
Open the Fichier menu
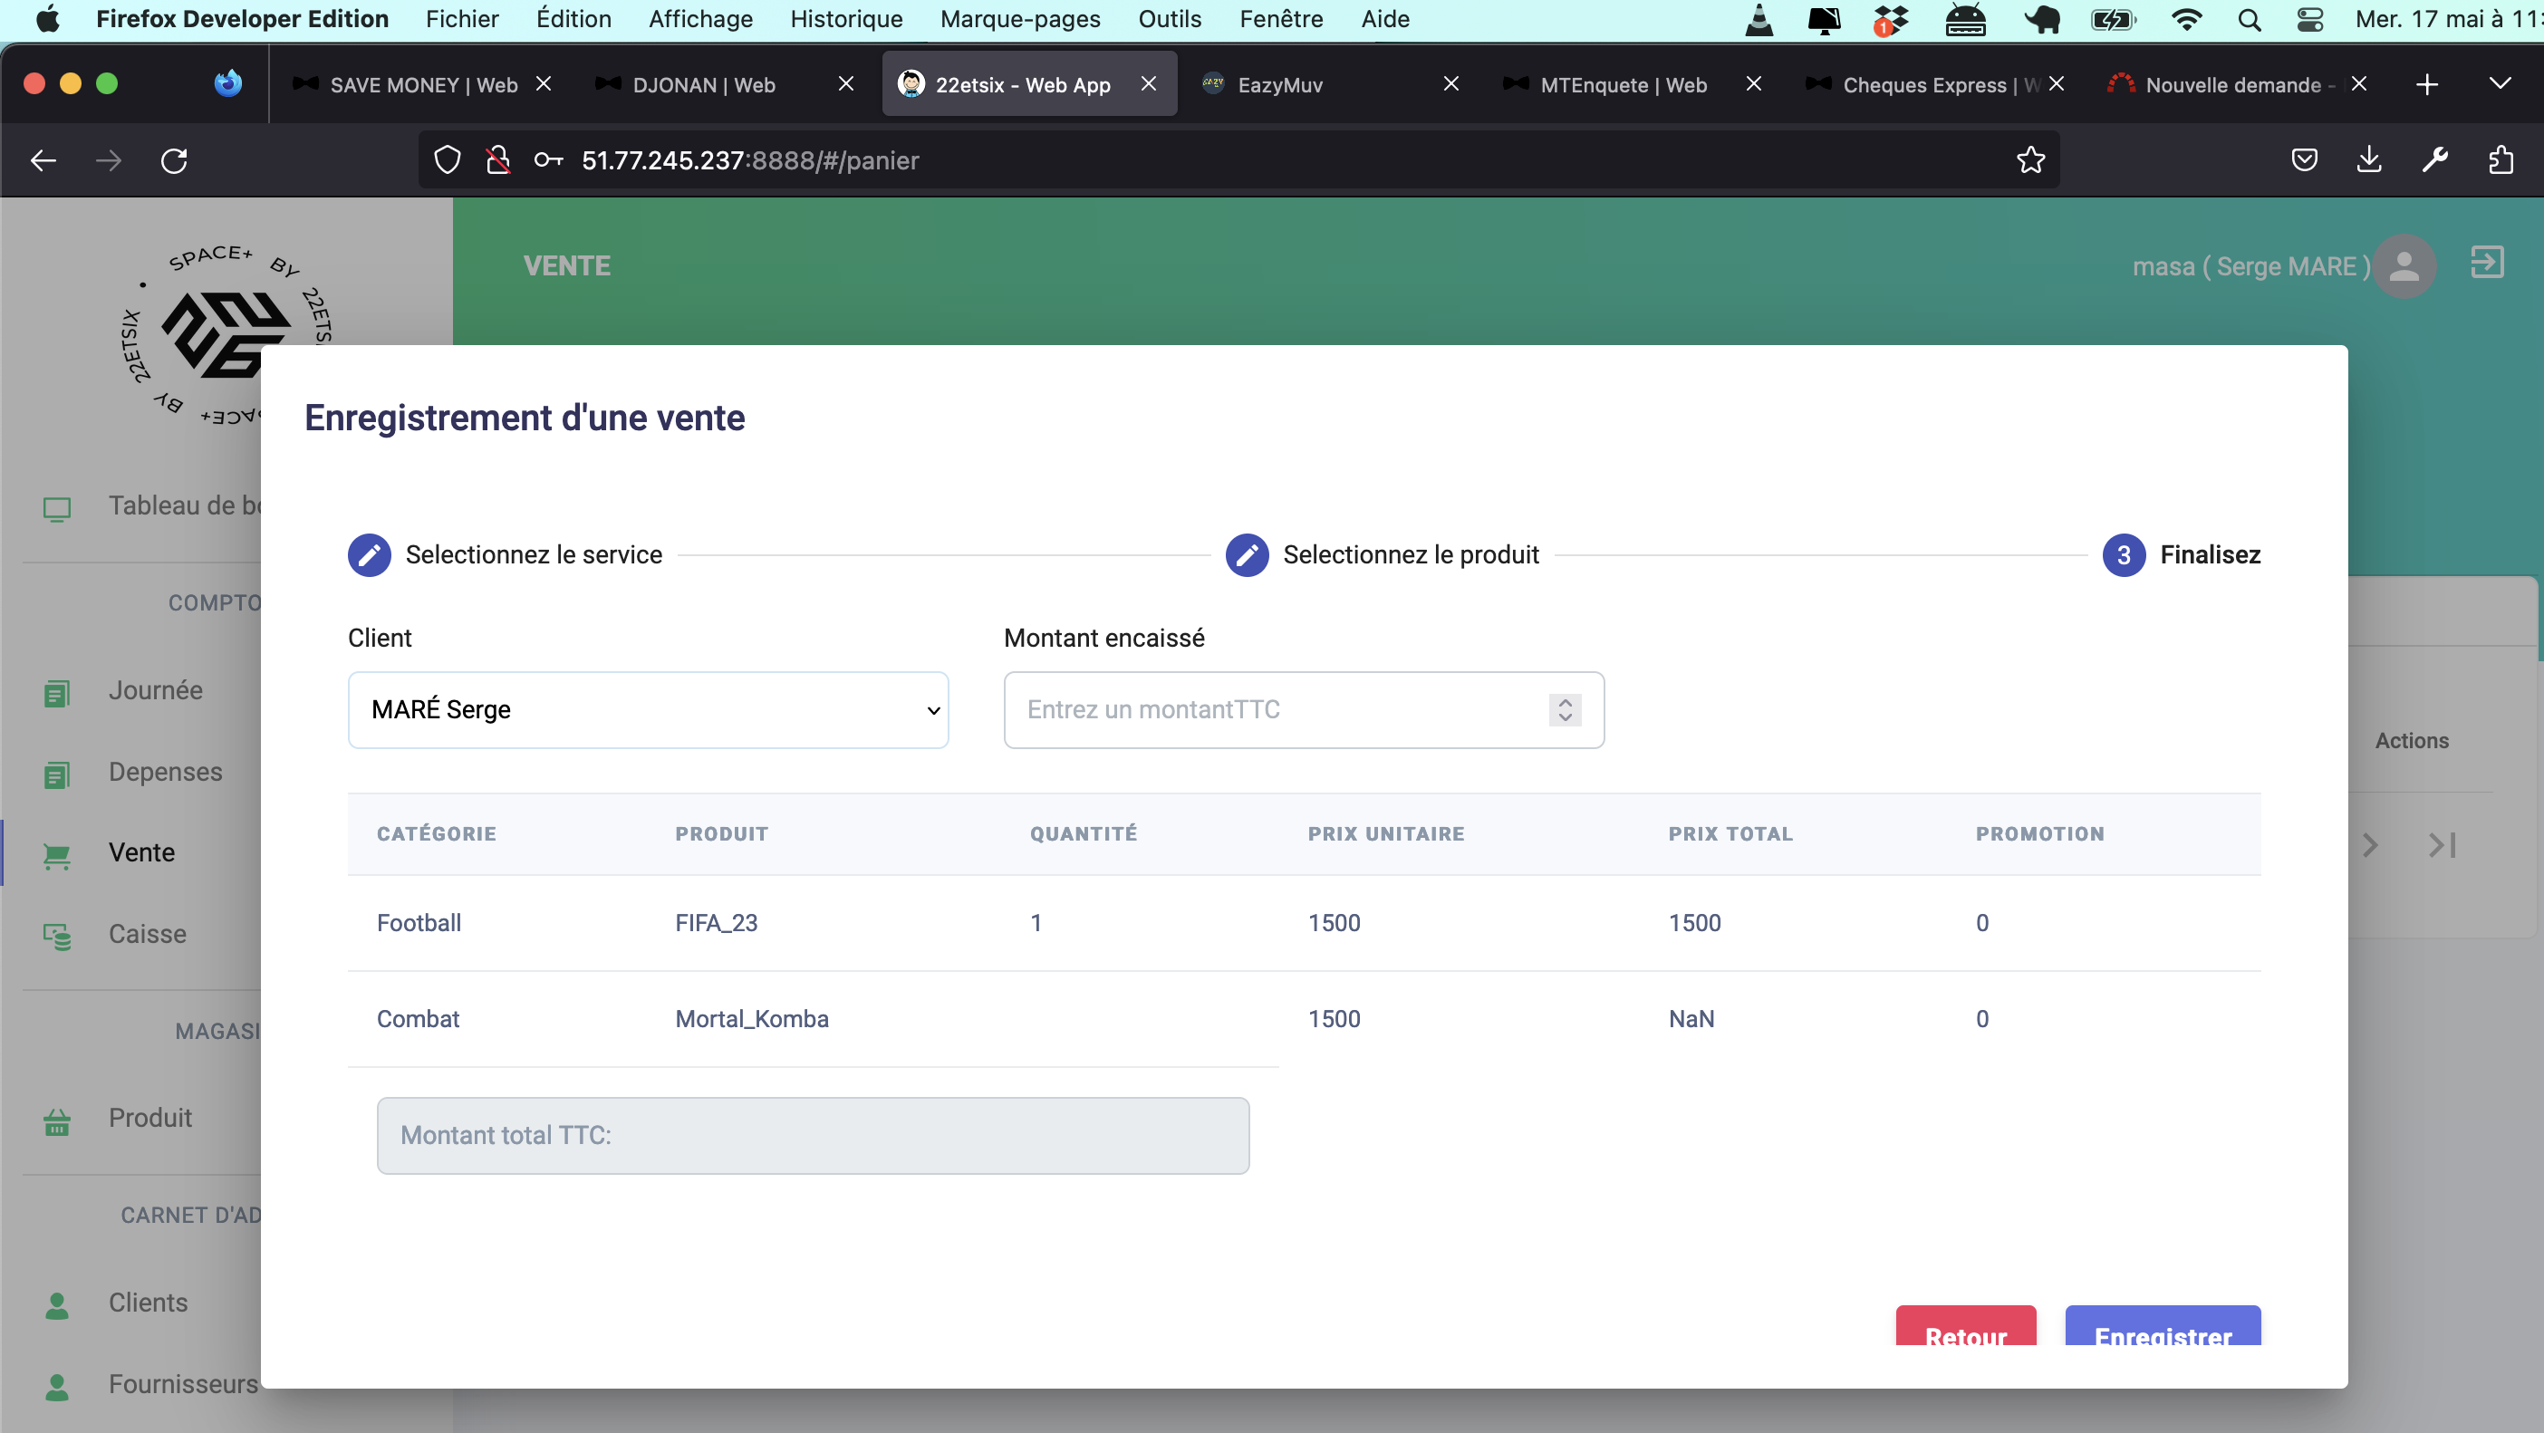click(461, 19)
